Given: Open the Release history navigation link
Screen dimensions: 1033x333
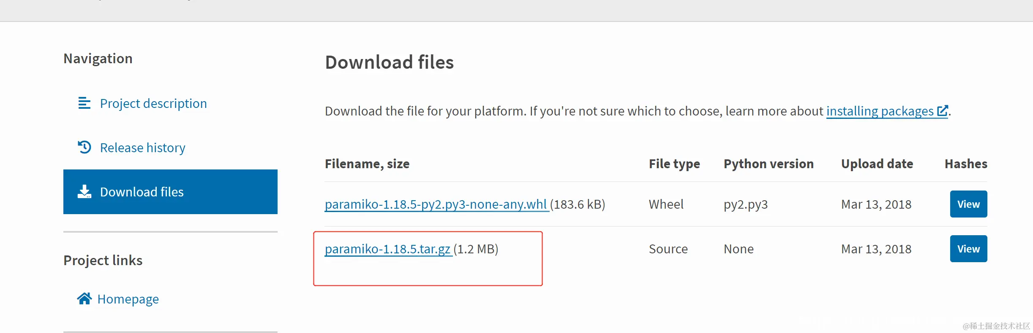Looking at the screenshot, I should 142,148.
